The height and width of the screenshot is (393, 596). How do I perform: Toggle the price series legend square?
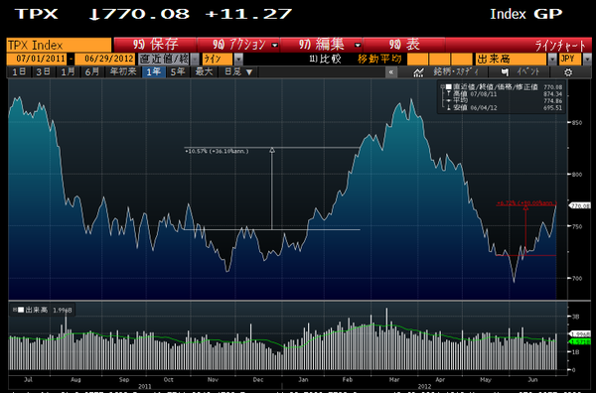coord(449,87)
